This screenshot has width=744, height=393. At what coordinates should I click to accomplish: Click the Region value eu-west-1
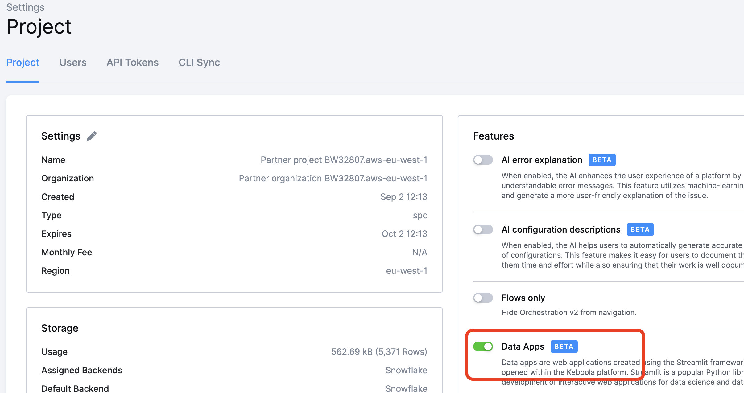pyautogui.click(x=407, y=271)
